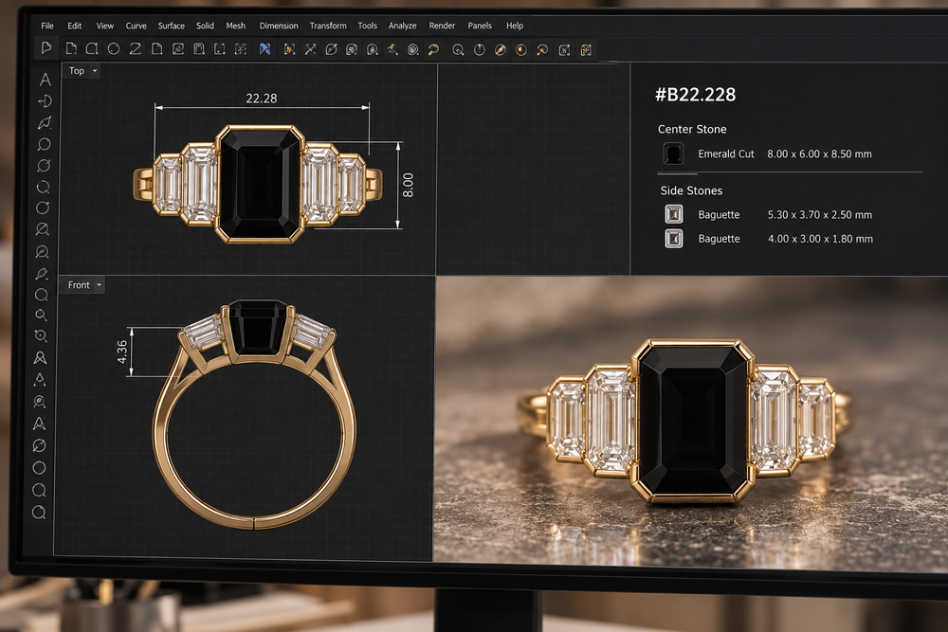Image resolution: width=948 pixels, height=632 pixels.
Task: Open the Analyze menu
Action: (x=402, y=26)
